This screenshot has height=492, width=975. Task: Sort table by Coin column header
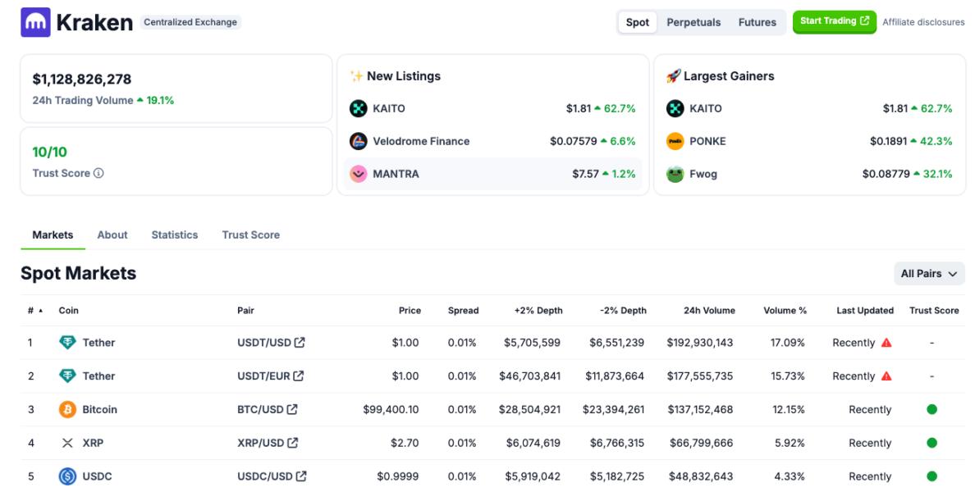click(x=68, y=311)
